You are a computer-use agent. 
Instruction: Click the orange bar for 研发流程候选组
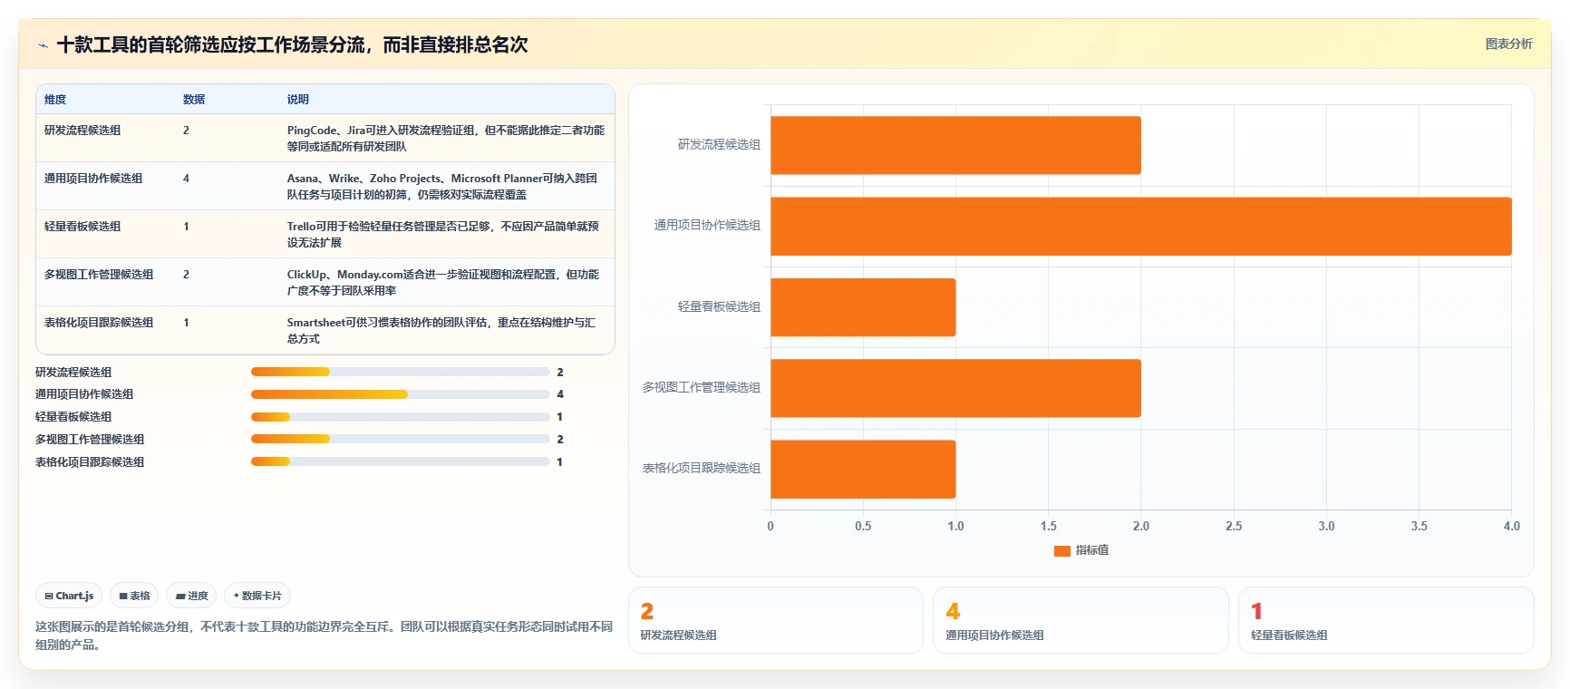(x=955, y=145)
